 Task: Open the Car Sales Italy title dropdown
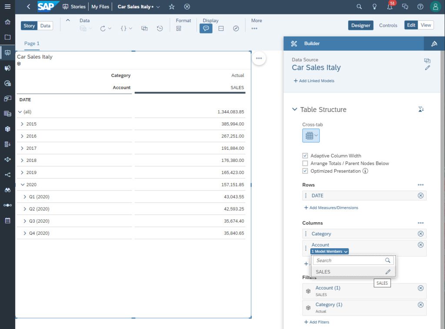(x=158, y=7)
